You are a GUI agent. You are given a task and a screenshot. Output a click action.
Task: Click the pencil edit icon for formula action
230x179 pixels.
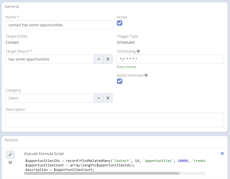10,155
